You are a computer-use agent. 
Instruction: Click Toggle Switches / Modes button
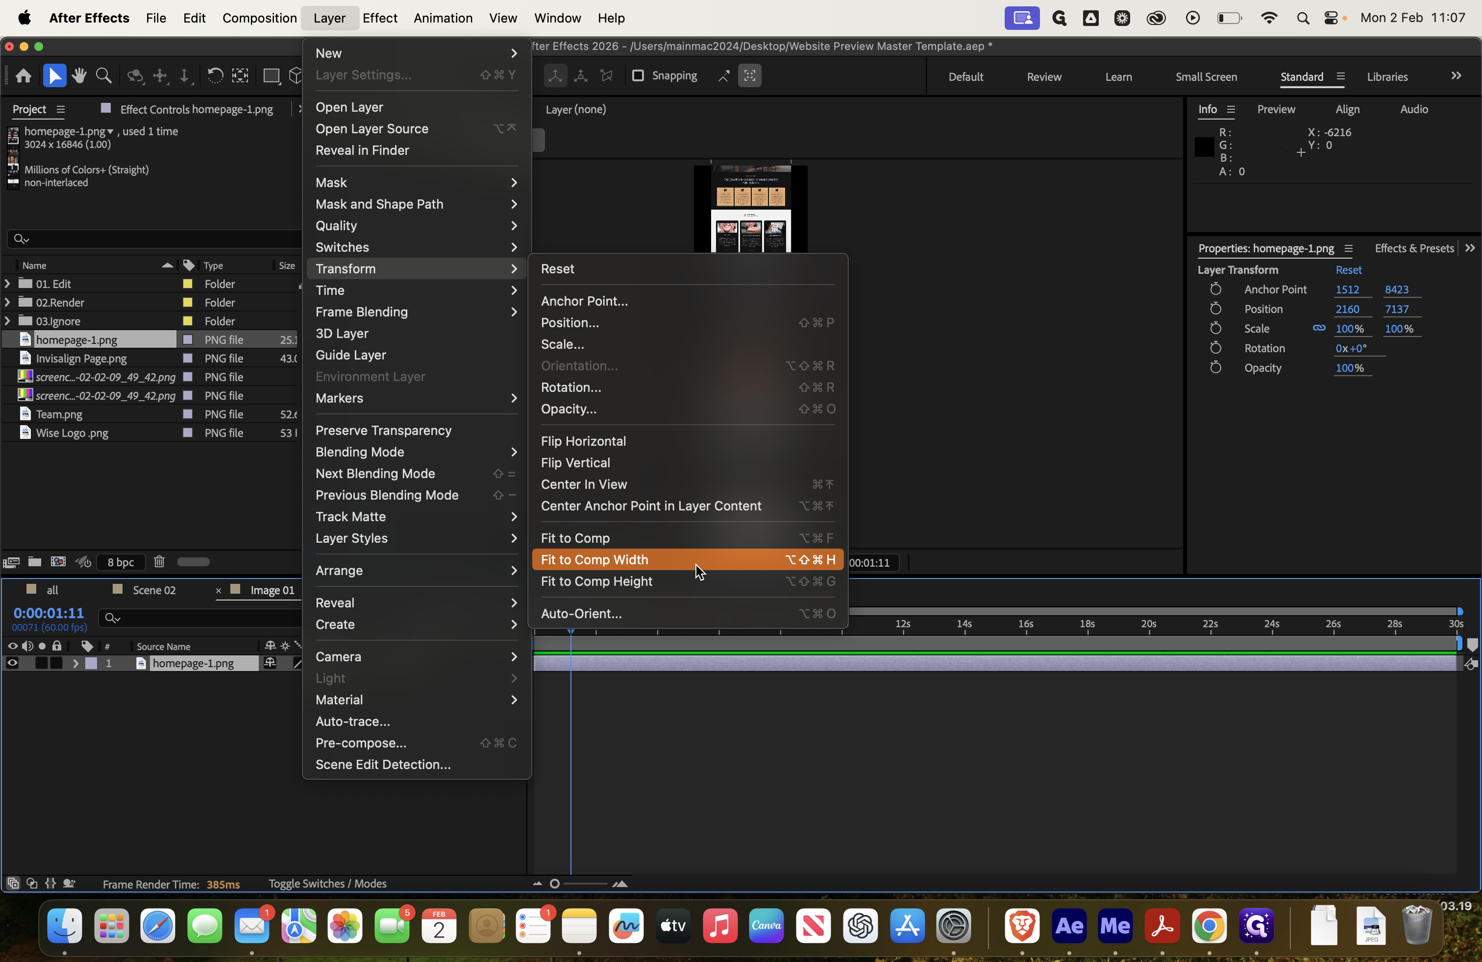click(327, 884)
